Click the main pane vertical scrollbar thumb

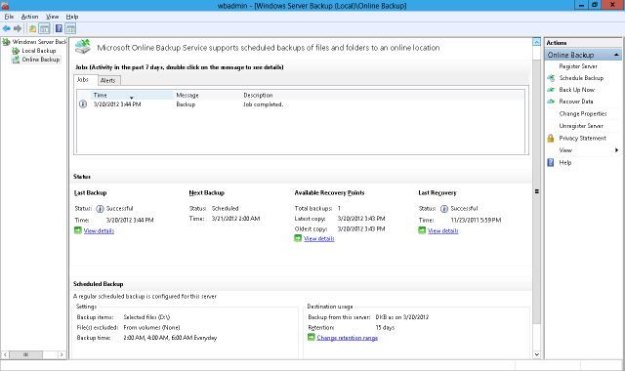tap(536, 191)
